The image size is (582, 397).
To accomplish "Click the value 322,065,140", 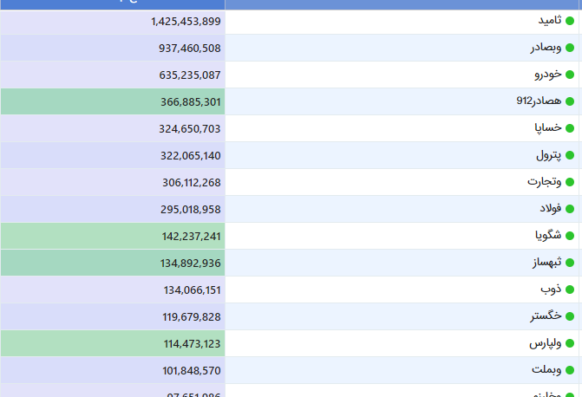I will pos(191,156).
